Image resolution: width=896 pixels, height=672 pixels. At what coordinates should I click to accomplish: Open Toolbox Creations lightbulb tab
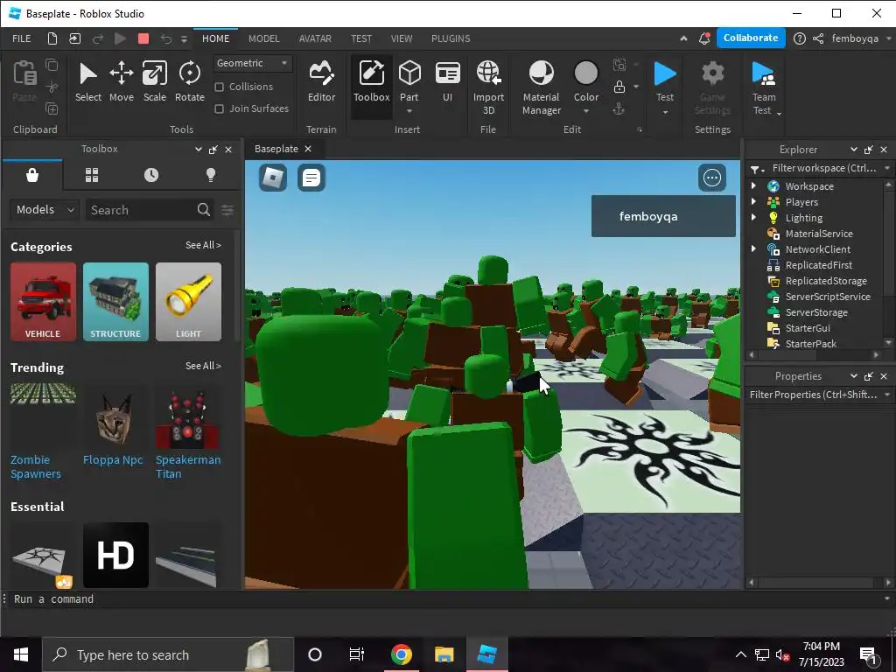[211, 175]
